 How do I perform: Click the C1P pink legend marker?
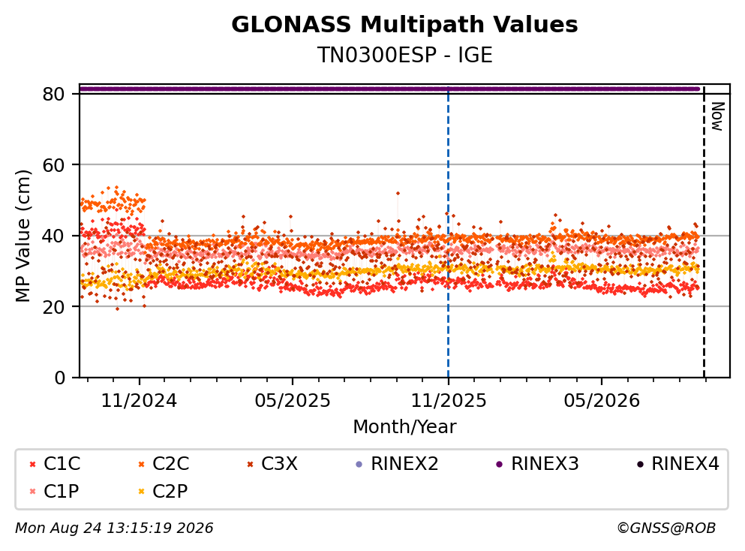click(x=32, y=492)
